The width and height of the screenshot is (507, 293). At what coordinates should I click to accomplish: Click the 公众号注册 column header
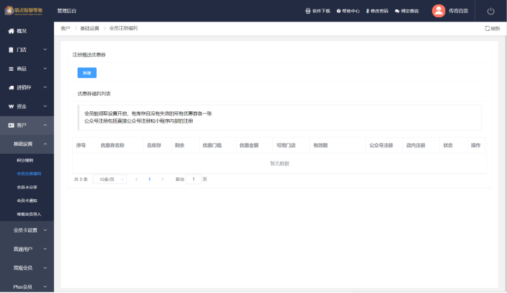pos(382,146)
